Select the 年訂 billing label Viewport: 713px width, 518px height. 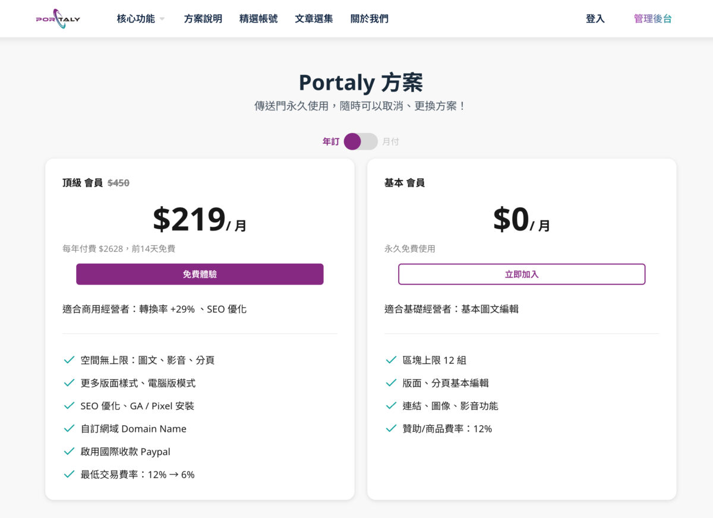[x=331, y=141]
